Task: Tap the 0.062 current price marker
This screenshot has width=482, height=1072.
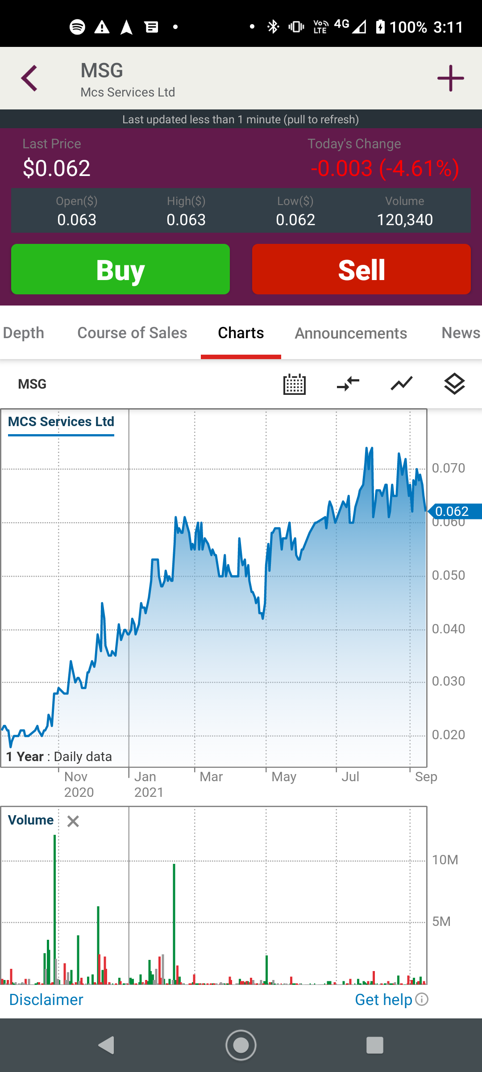Action: 454,511
